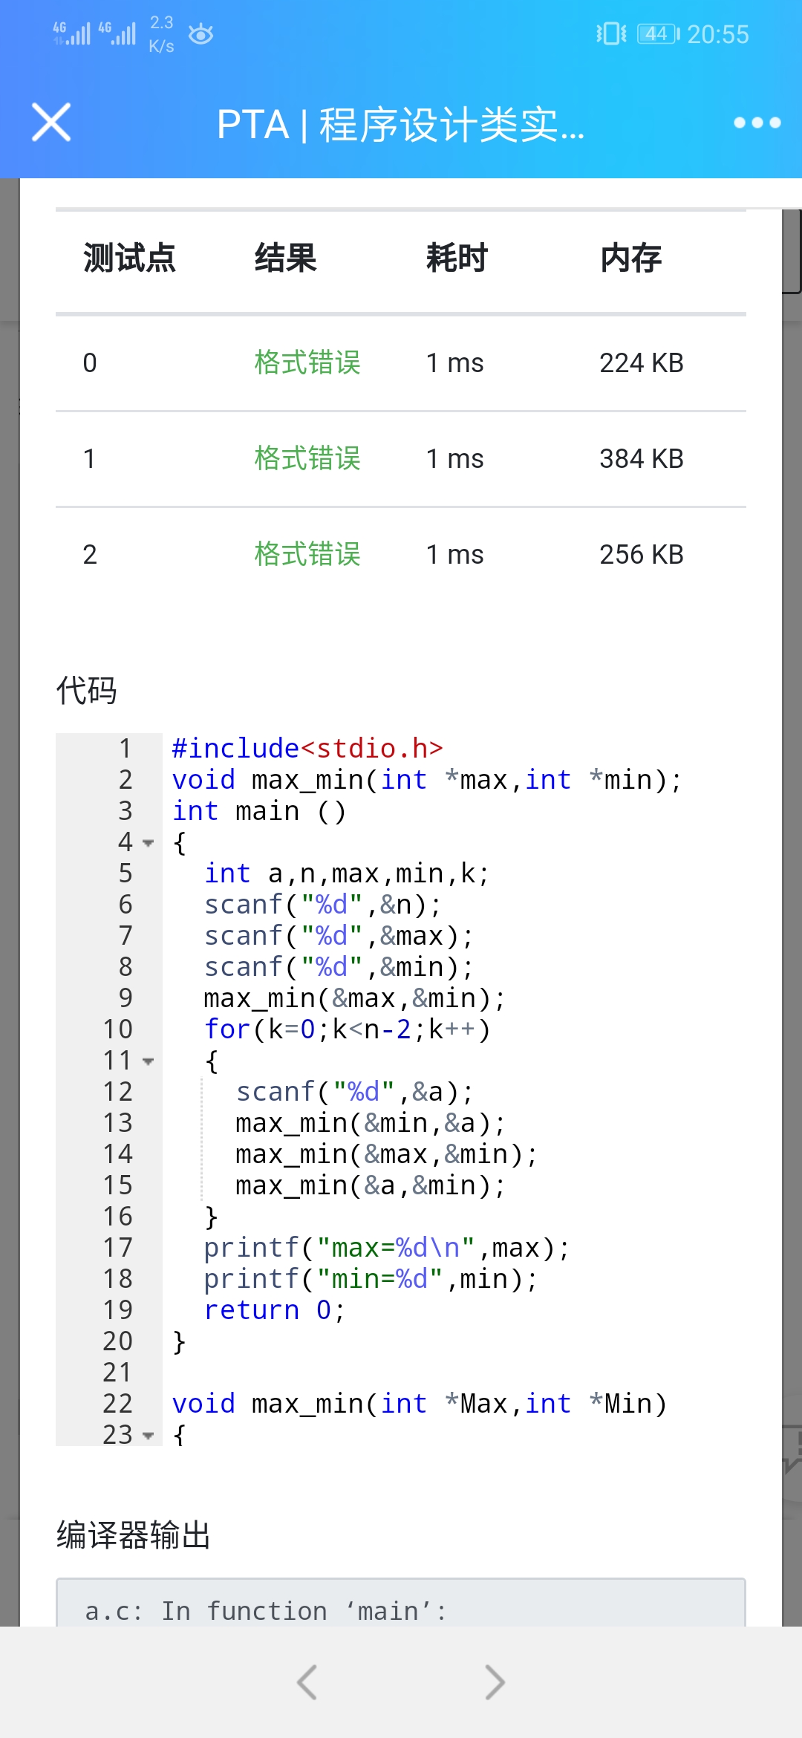Click line number 17 in the gutter
802x1738 pixels.
click(117, 1247)
